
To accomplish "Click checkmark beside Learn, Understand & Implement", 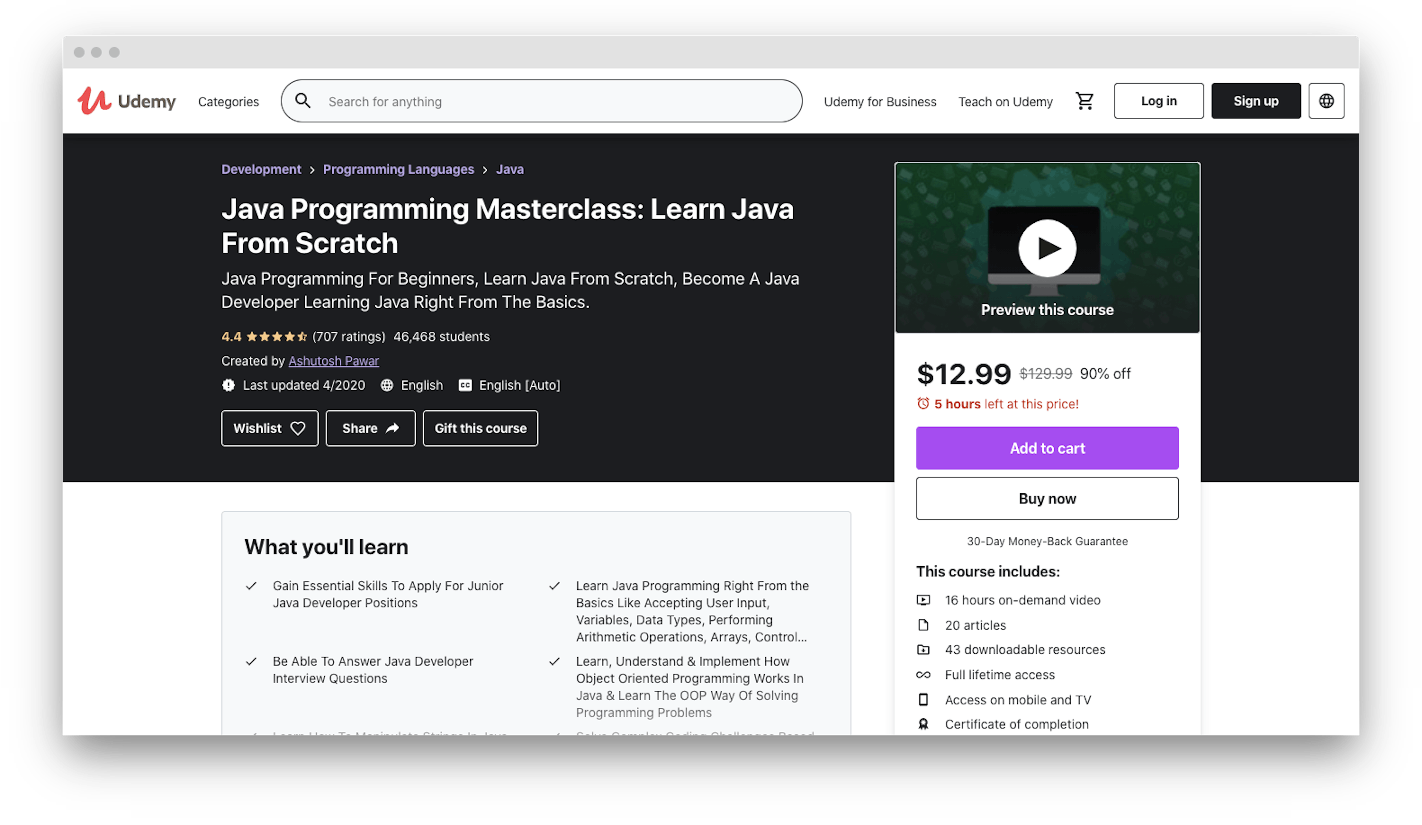I will pyautogui.click(x=554, y=661).
